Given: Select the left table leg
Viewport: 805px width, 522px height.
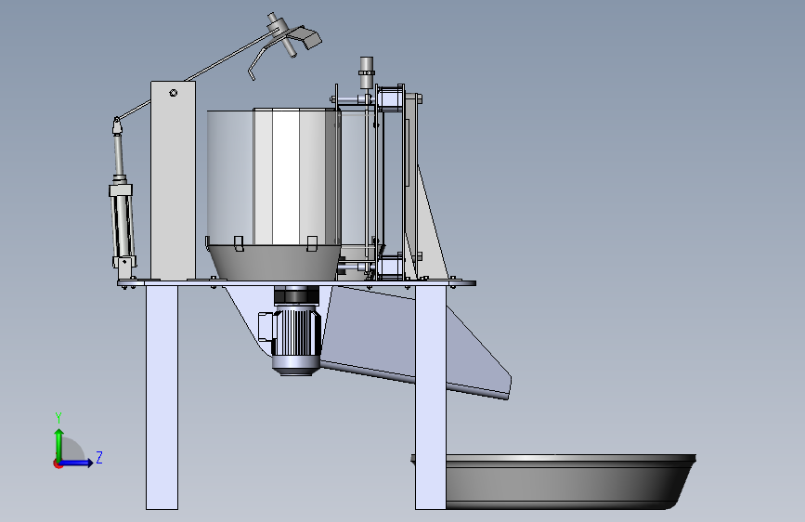Looking at the screenshot, I should (x=162, y=398).
